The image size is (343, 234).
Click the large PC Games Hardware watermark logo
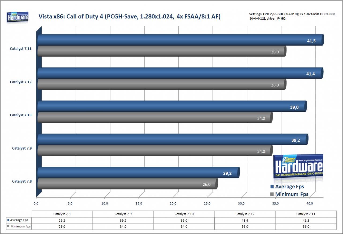tap(298, 166)
